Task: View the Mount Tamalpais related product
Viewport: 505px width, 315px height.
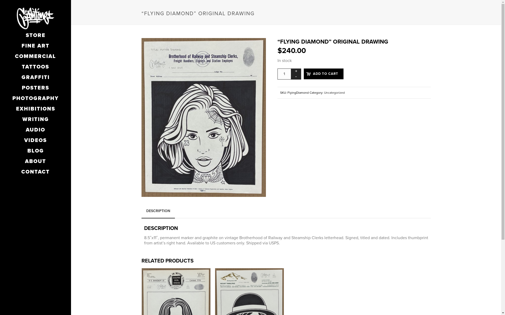Action: click(x=249, y=291)
